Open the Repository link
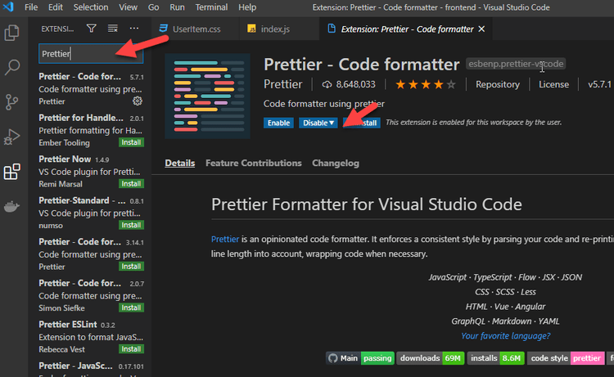The height and width of the screenshot is (377, 614). 497,84
